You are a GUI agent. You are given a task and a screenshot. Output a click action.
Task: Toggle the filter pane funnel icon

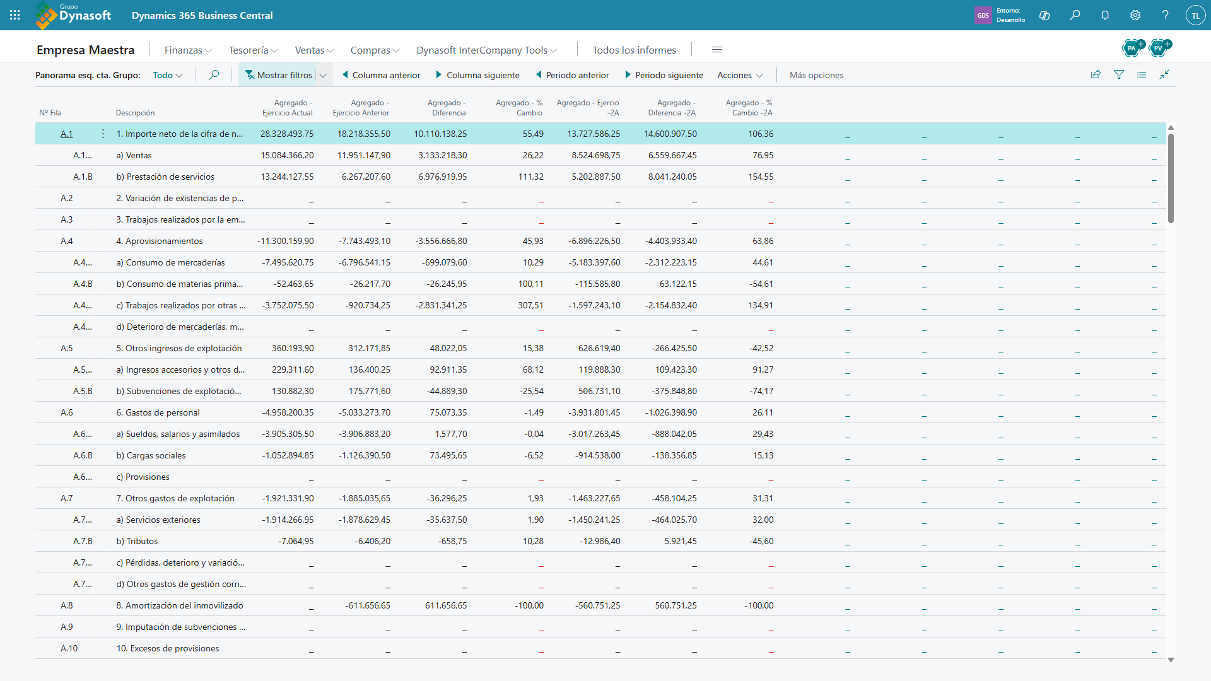click(1119, 74)
